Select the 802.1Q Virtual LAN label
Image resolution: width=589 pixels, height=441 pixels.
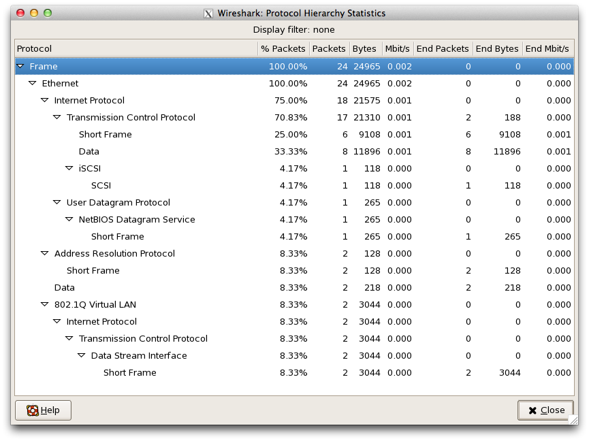[95, 304]
